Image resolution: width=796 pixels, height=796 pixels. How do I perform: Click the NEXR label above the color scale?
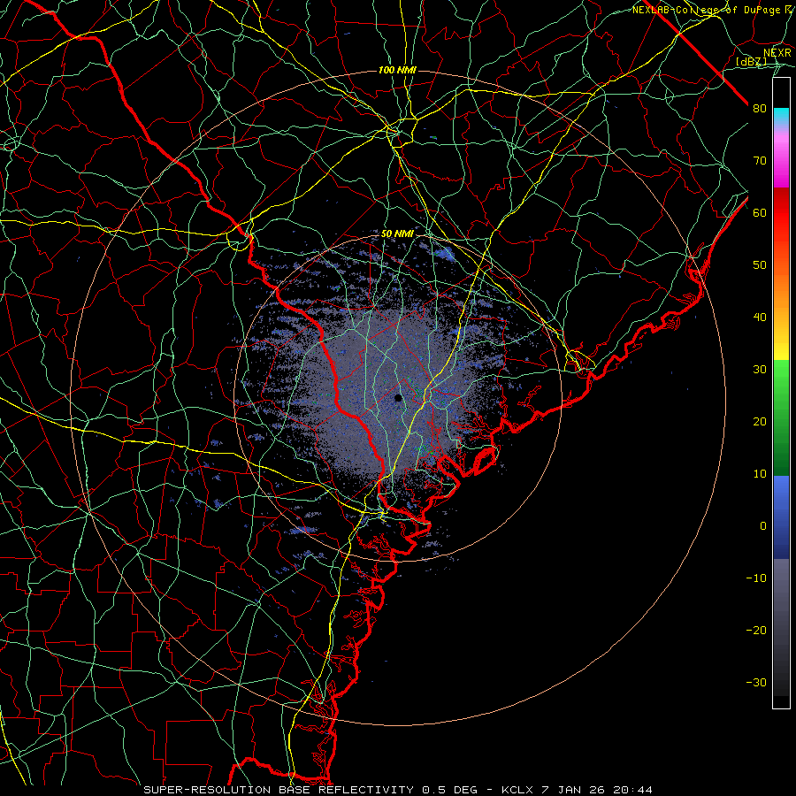click(x=777, y=53)
